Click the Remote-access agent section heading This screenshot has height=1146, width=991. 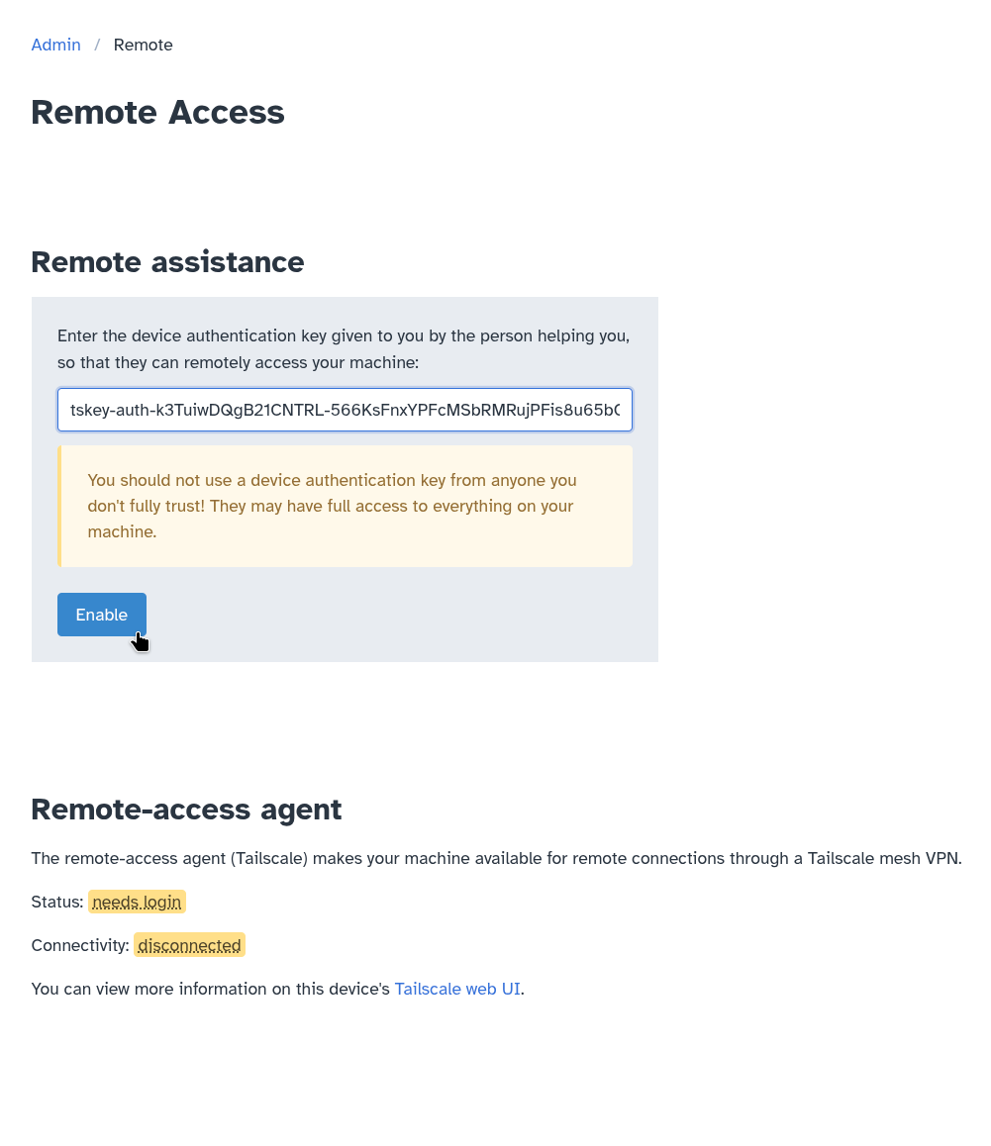click(x=186, y=809)
